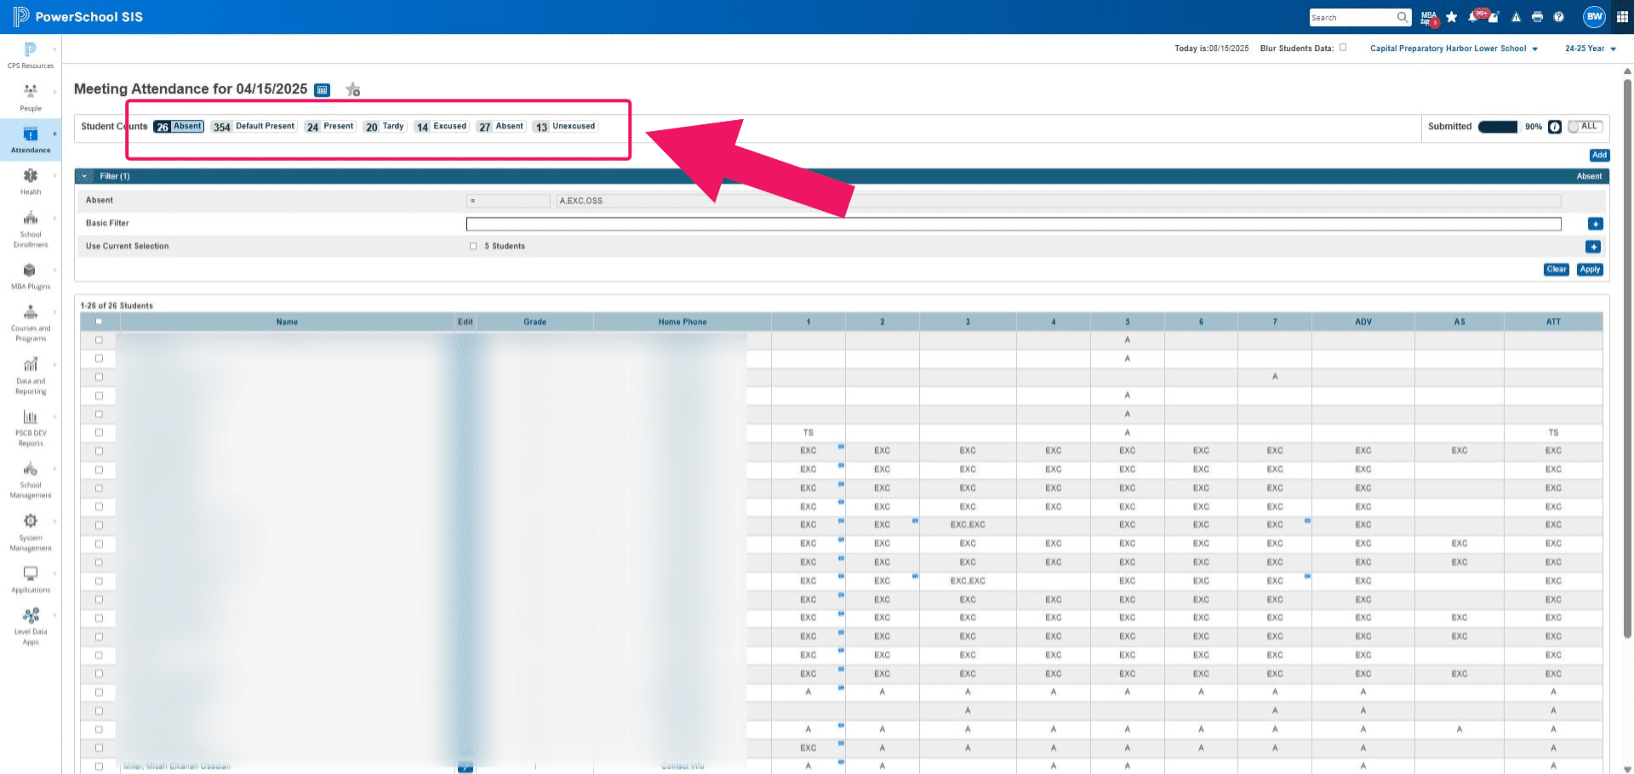Open the Health sidebar section
The width and height of the screenshot is (1634, 774).
pos(31,181)
